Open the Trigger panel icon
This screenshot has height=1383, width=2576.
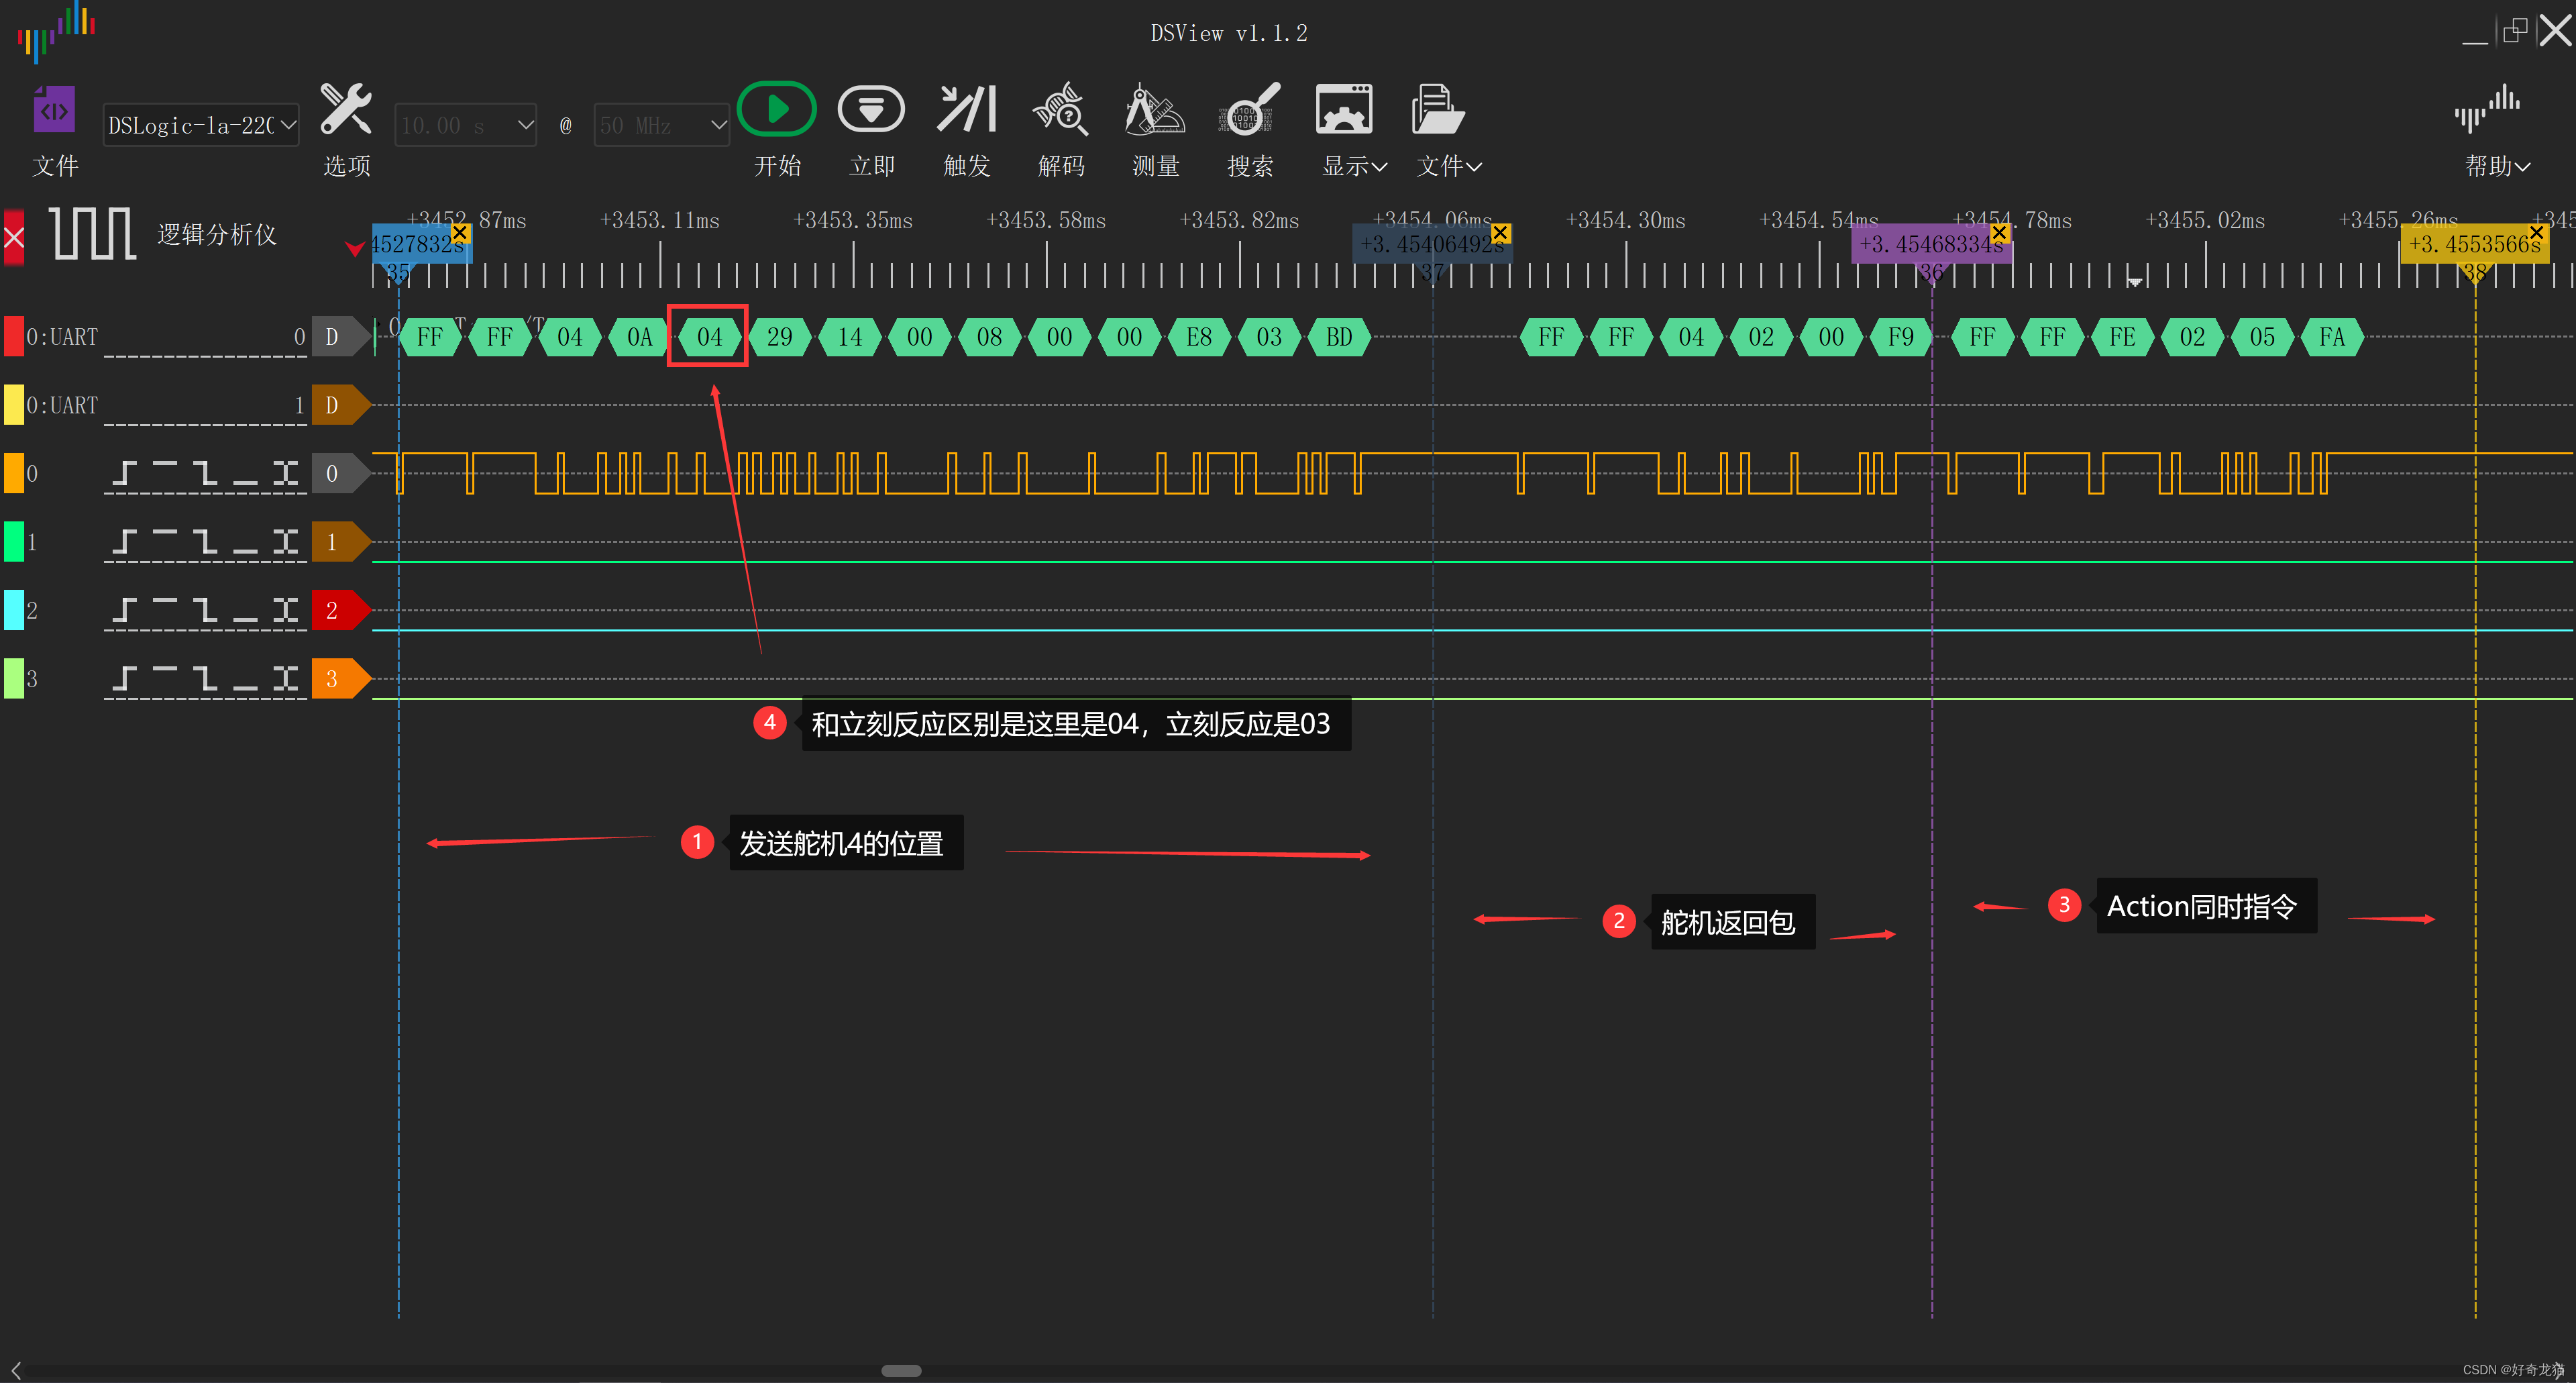(x=966, y=109)
